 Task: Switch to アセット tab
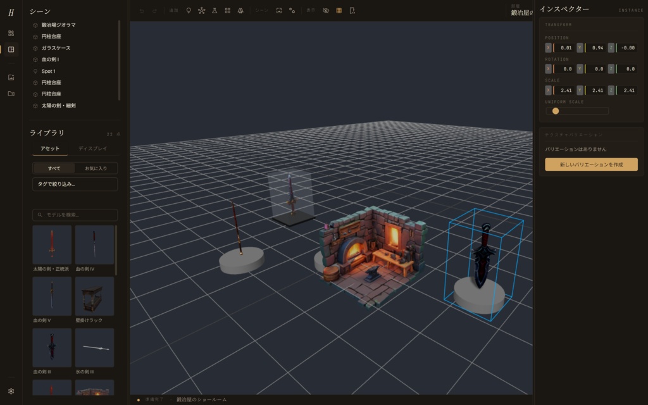click(50, 148)
